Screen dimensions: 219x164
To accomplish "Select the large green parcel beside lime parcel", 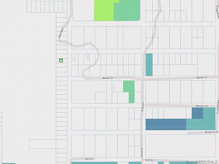I will click(127, 11).
